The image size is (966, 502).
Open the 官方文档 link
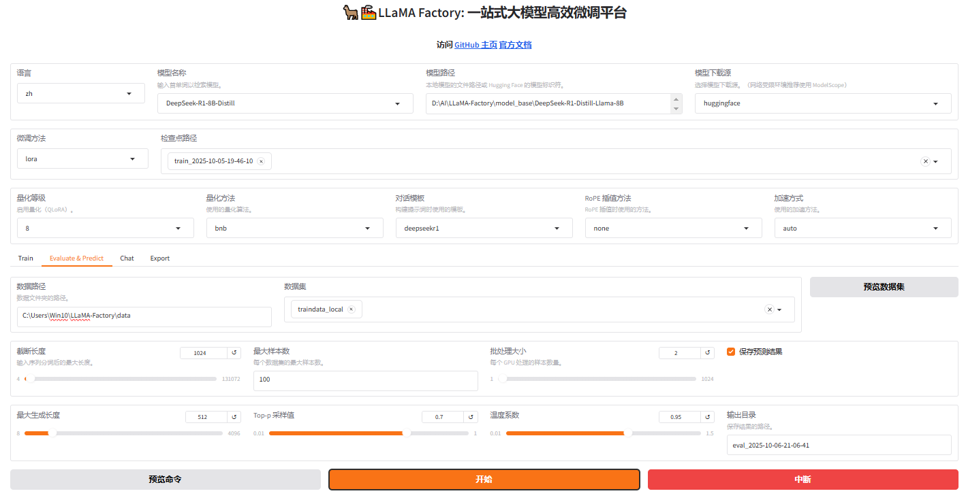click(515, 45)
